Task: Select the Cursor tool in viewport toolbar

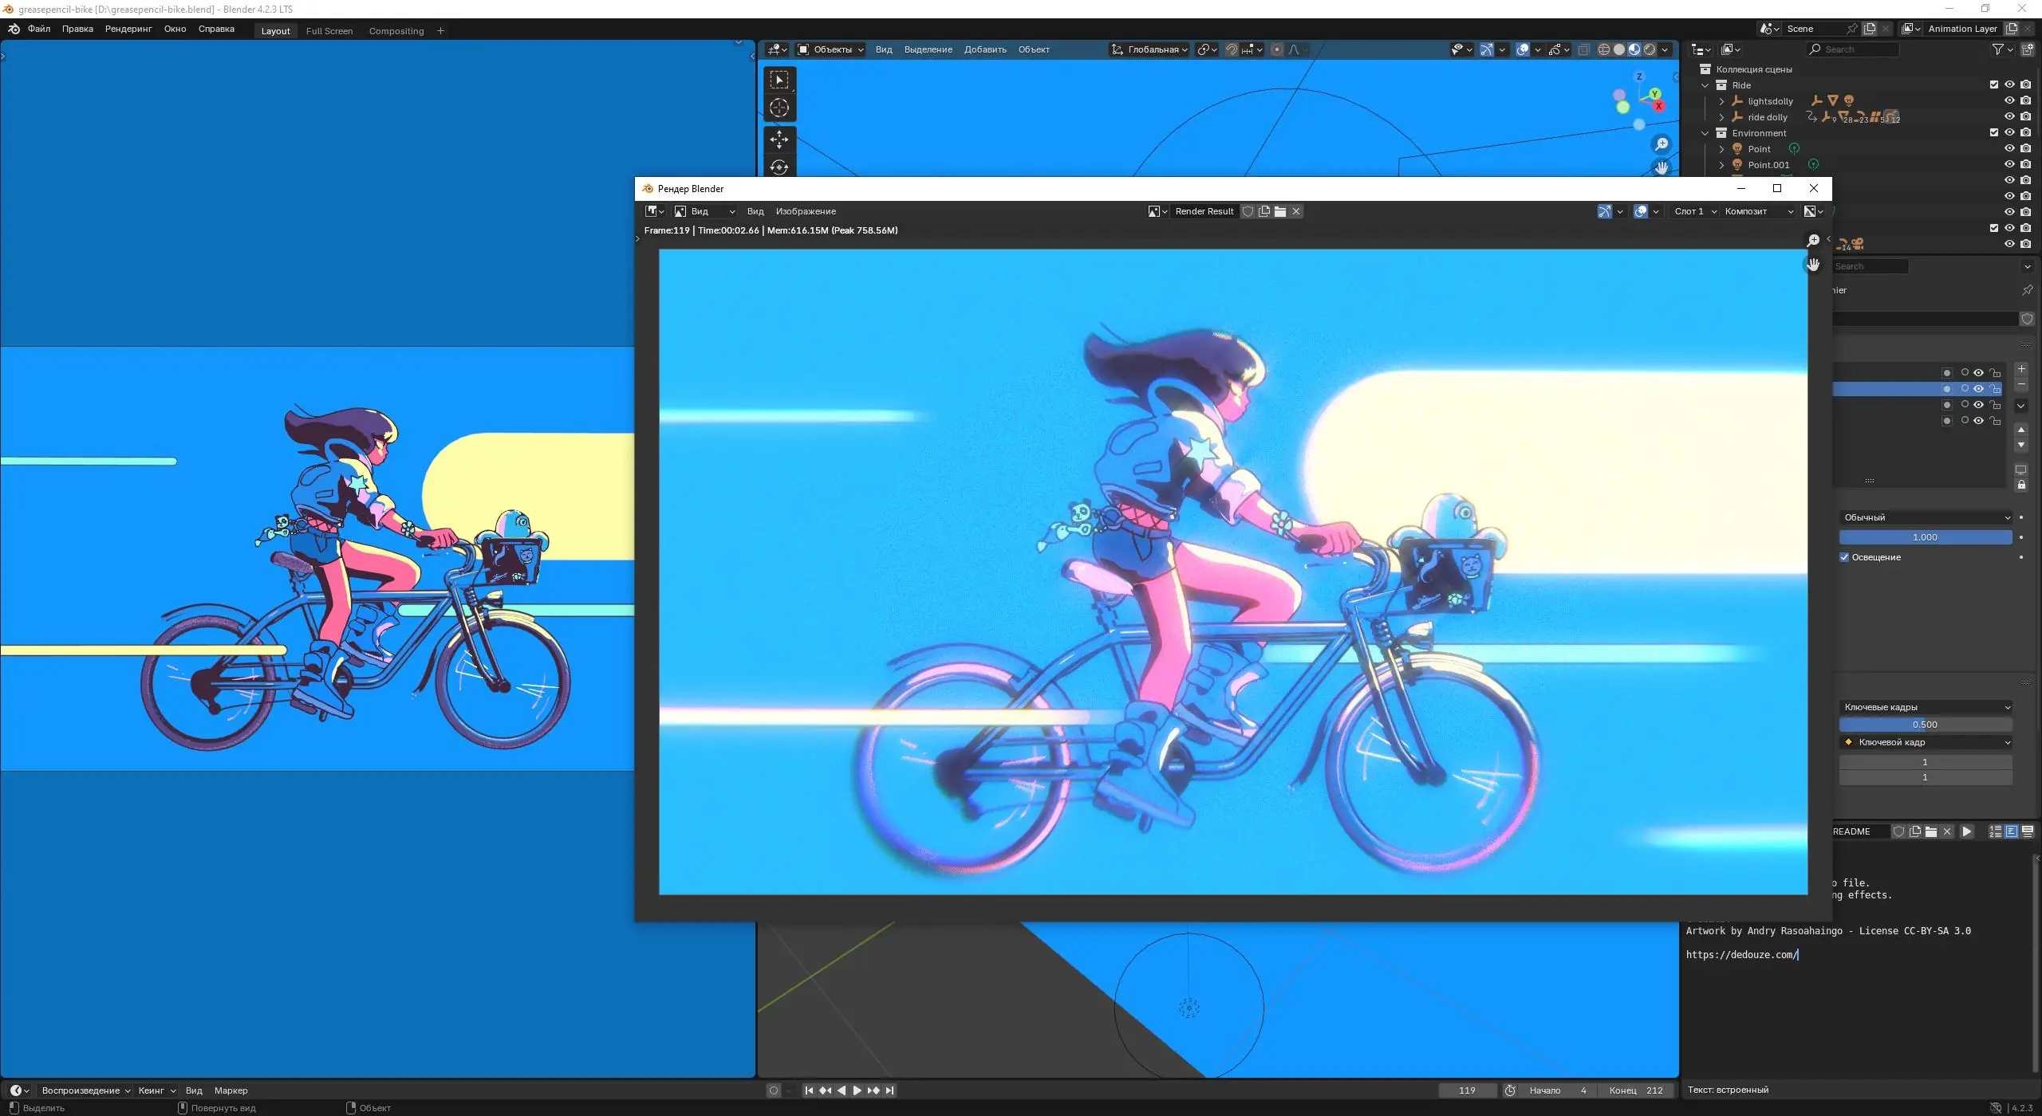Action: coord(779,108)
